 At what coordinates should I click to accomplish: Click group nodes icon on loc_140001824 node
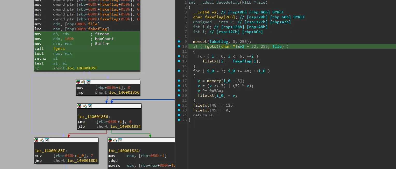pos(120,140)
